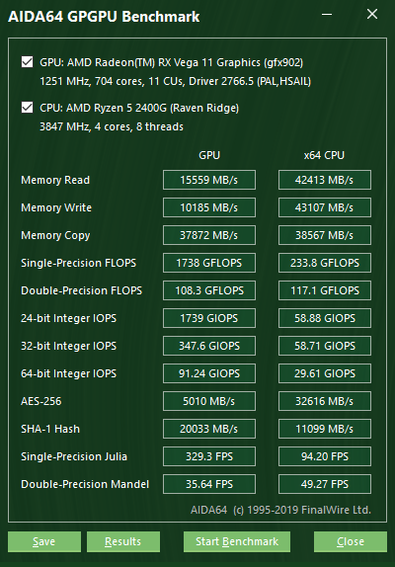Click Start Benchmark
The image size is (395, 567).
tap(237, 541)
